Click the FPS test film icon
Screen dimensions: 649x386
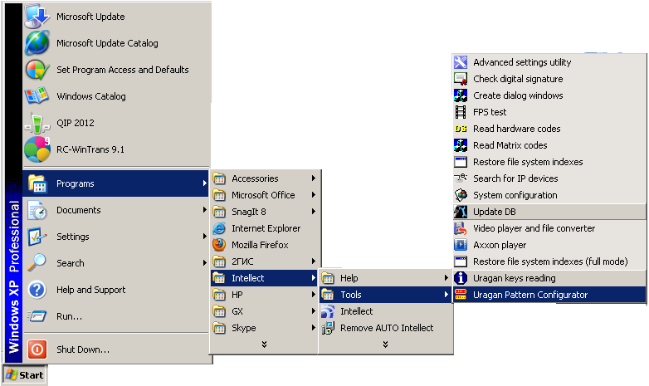coord(461,112)
